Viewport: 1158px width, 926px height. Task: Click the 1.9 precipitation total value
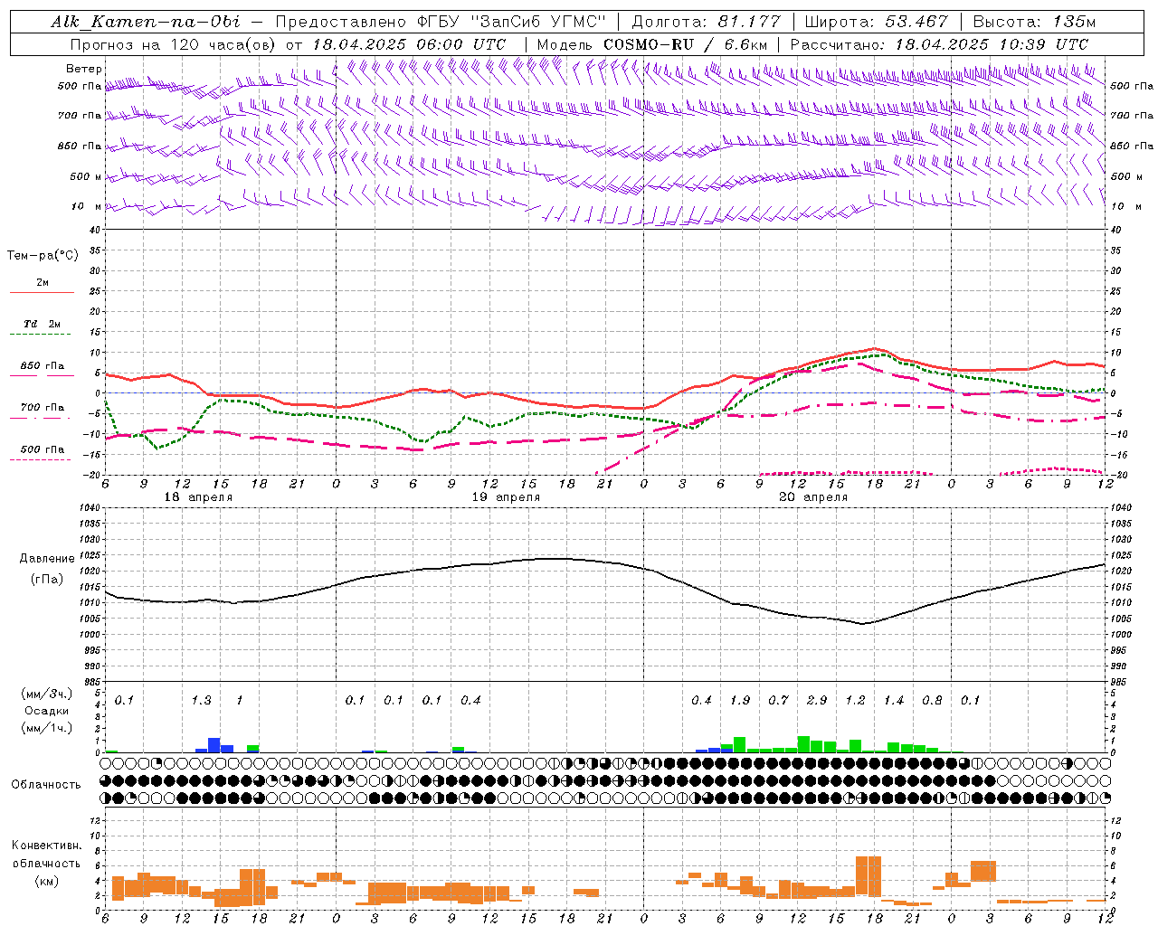739,701
